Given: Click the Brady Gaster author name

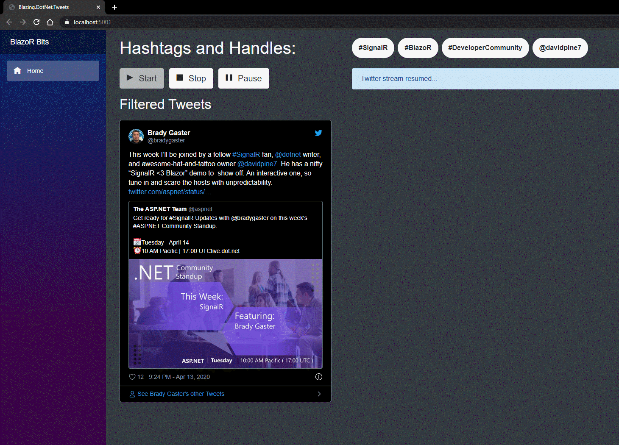Looking at the screenshot, I should pos(169,133).
